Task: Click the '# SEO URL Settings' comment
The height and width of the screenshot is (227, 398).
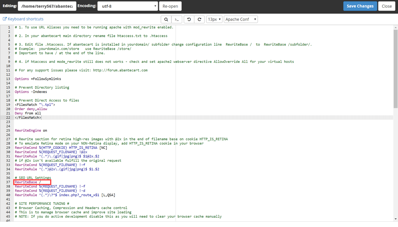Action: 33,178
